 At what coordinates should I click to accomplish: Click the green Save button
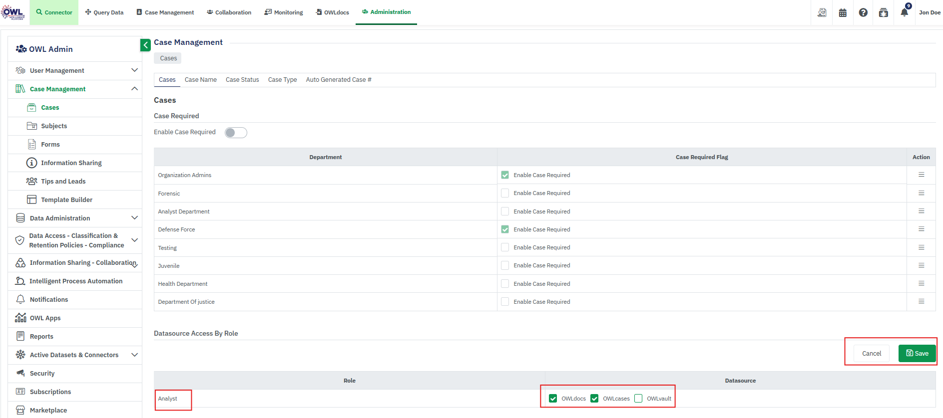(917, 353)
